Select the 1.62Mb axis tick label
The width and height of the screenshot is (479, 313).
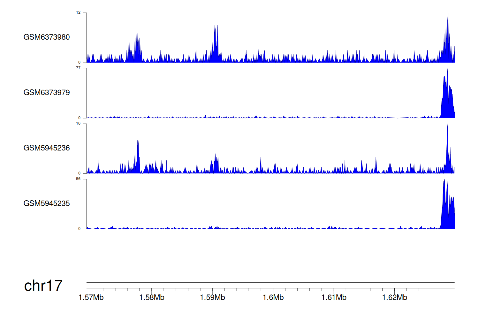[x=394, y=297]
